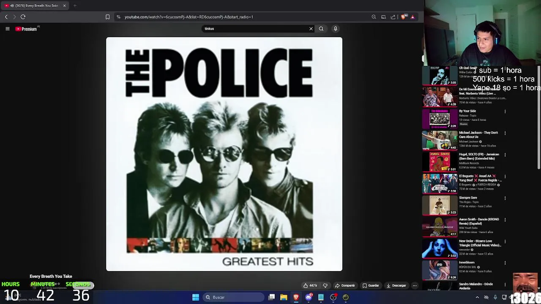Screen dimensions: 541x304
Task: Open options menu for Hugel Jamaican video
Action: click(505, 155)
